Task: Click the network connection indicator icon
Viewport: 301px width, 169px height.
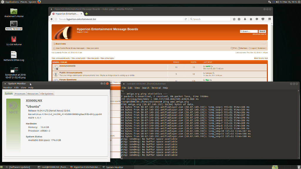Action: pos(270,2)
